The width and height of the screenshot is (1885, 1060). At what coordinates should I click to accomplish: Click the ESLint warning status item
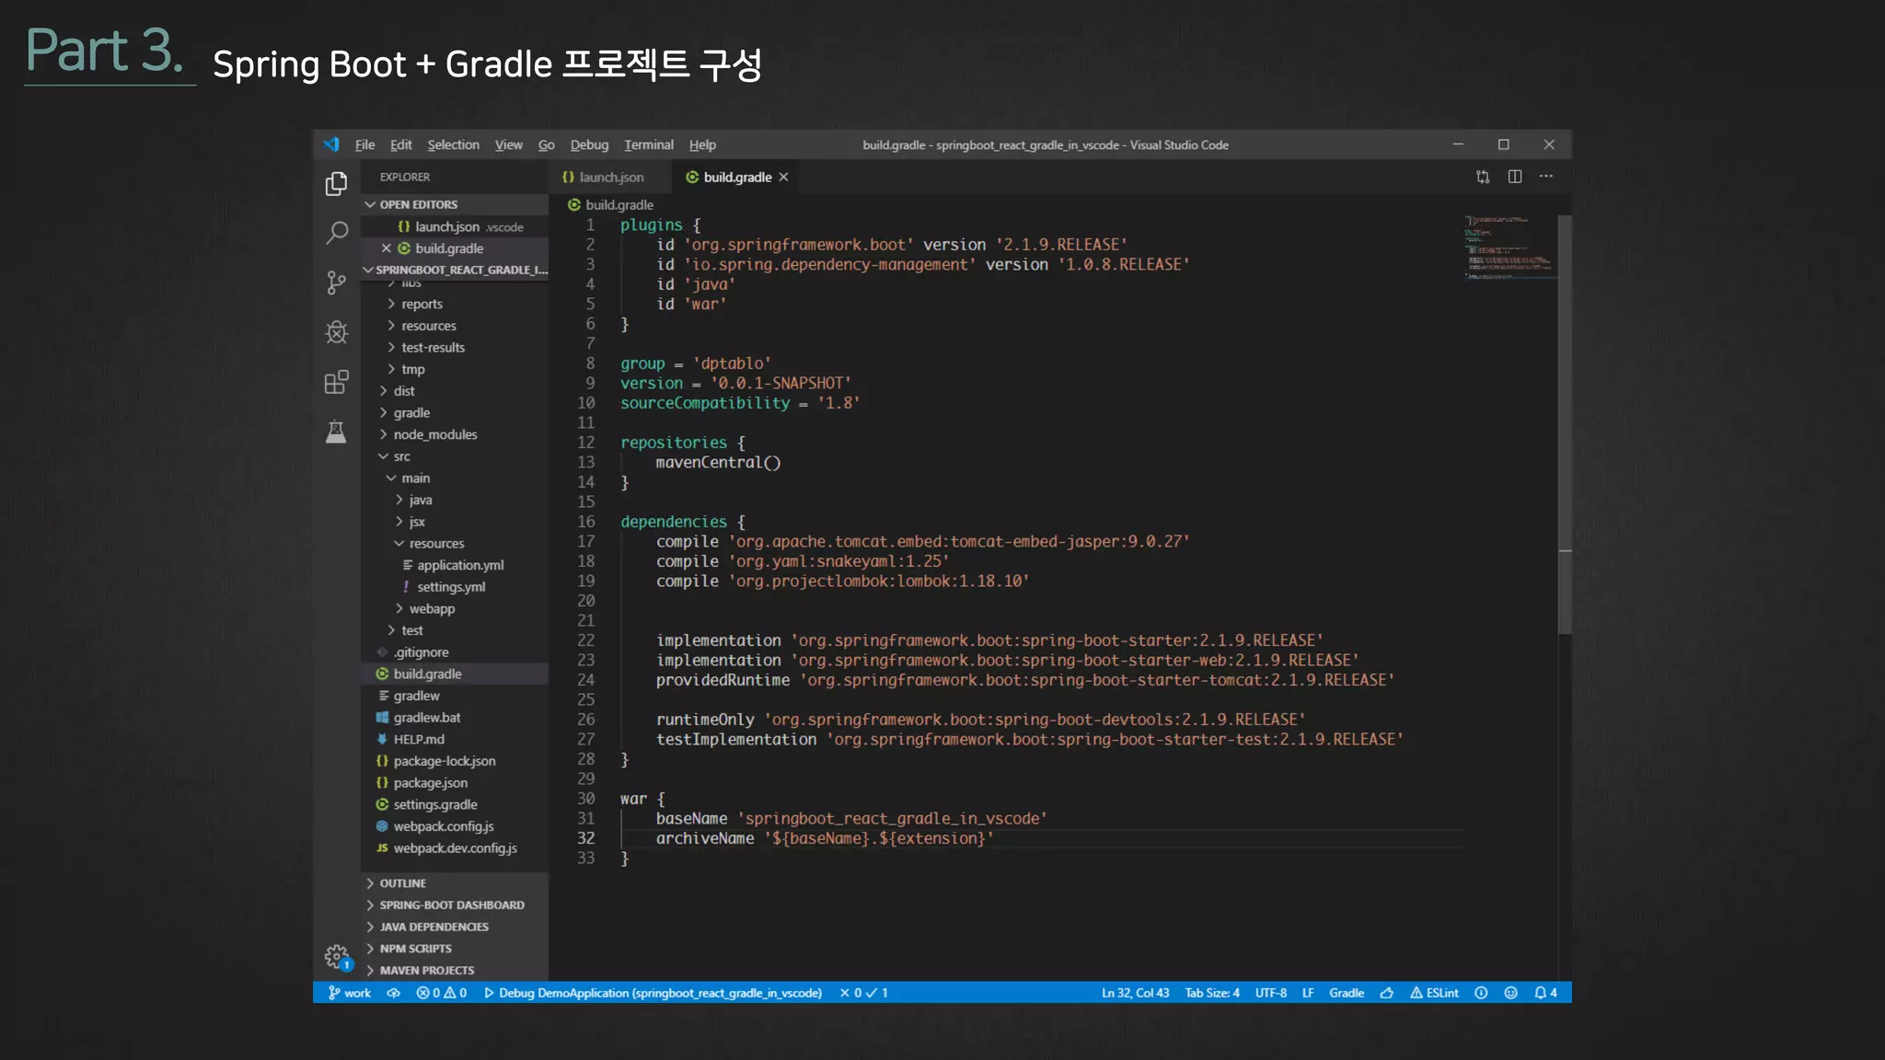click(1434, 993)
